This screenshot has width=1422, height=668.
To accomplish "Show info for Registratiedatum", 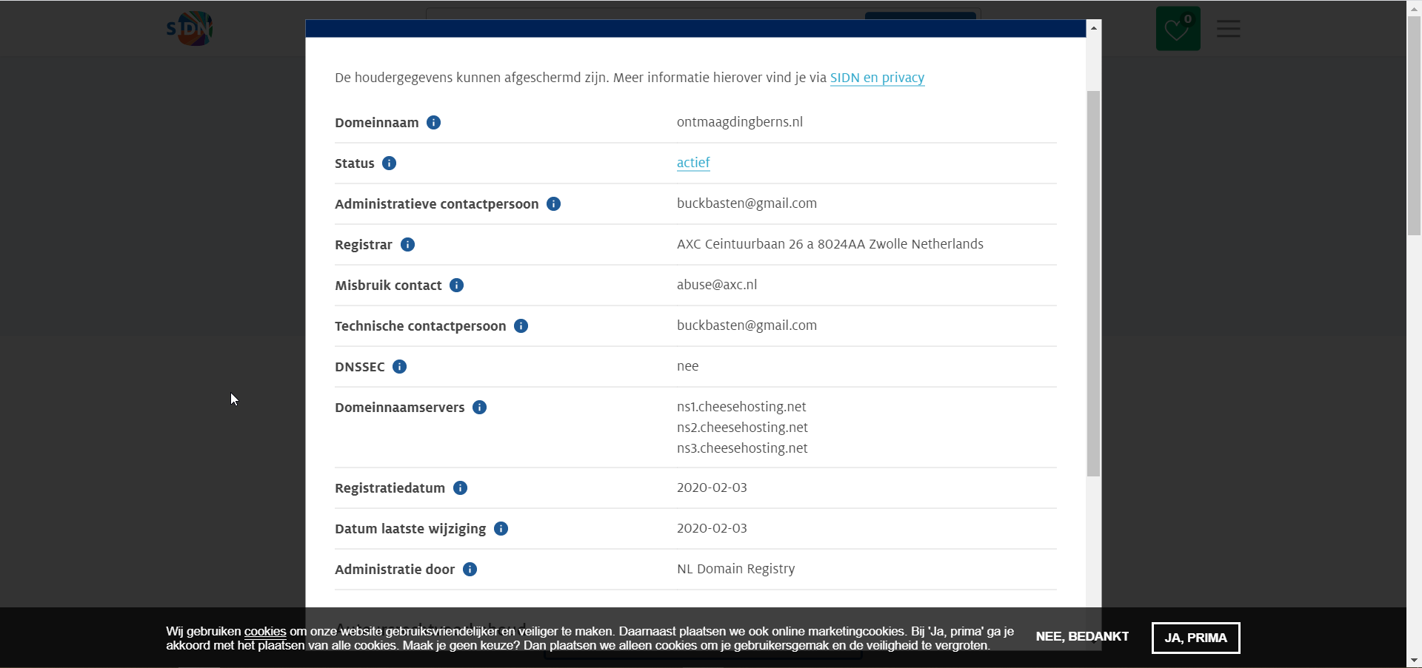I will (460, 488).
